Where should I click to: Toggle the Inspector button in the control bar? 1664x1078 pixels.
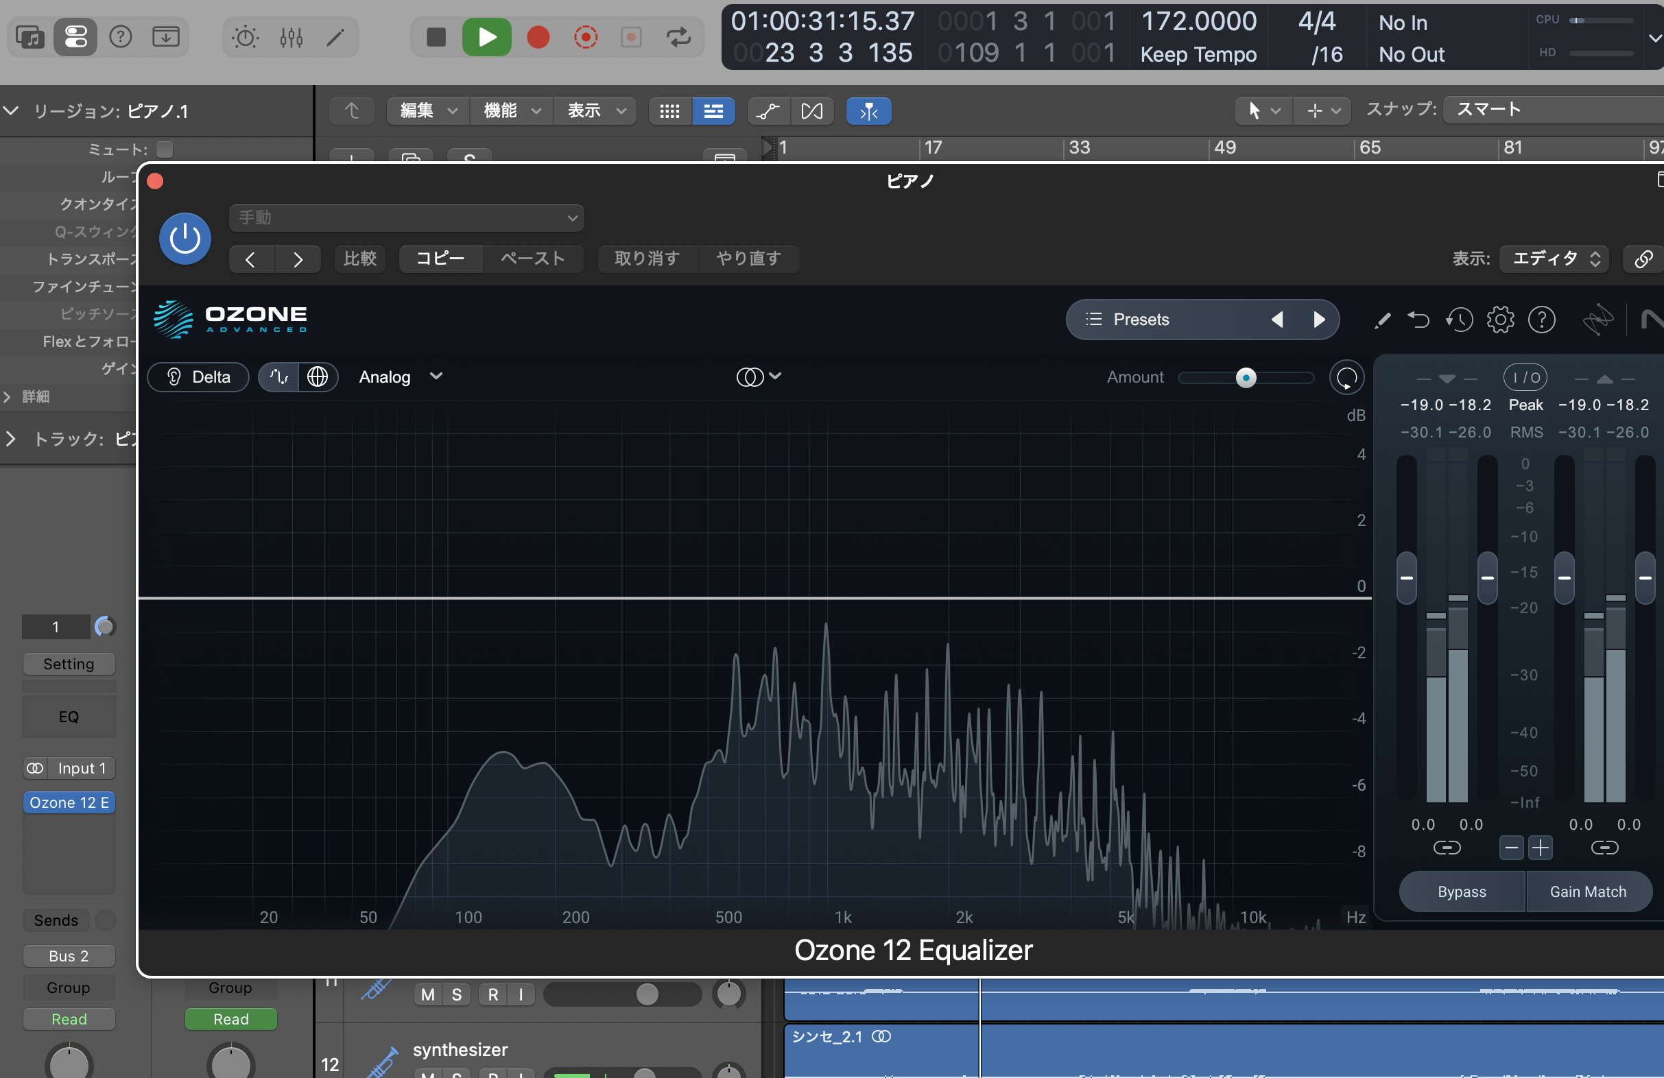tap(75, 36)
